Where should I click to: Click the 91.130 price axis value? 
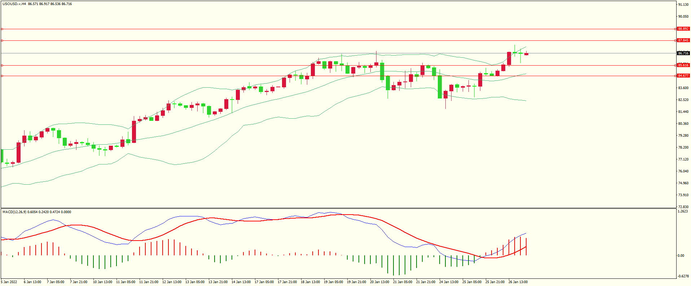[x=683, y=5]
